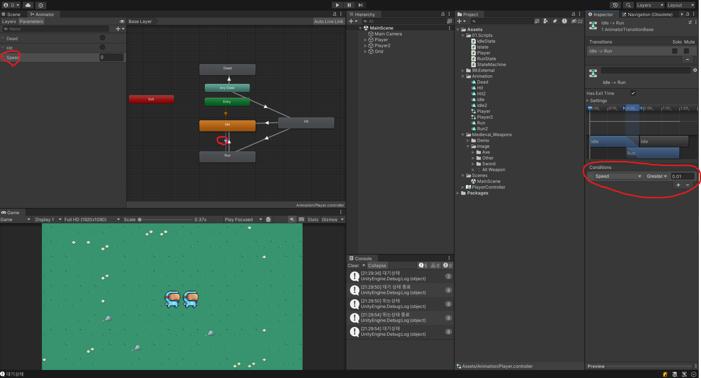This screenshot has height=378, width=701.
Task: Select the Animator Parameters tab
Action: [x=31, y=22]
